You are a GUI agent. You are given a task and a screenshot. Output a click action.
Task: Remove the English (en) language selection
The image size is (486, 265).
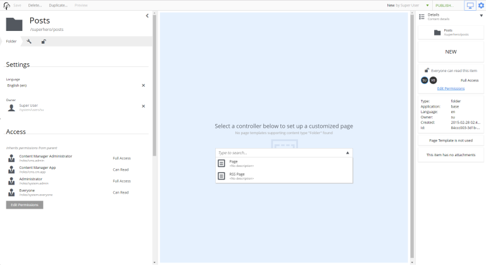point(143,85)
